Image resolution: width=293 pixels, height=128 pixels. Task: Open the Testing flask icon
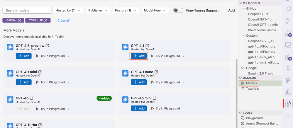click(x=288, y=69)
